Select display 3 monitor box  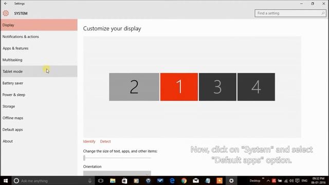217,87
